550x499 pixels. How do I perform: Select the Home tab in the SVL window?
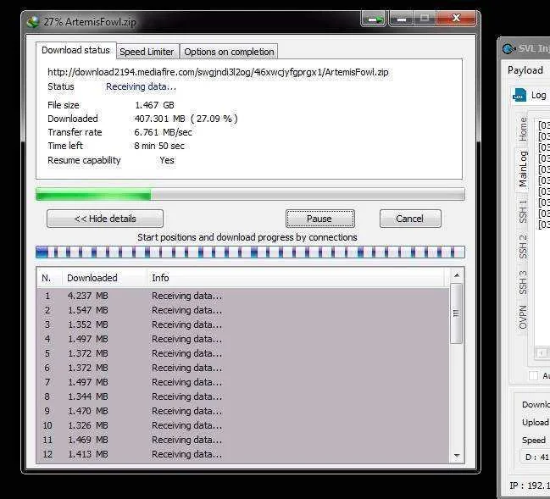(x=523, y=129)
